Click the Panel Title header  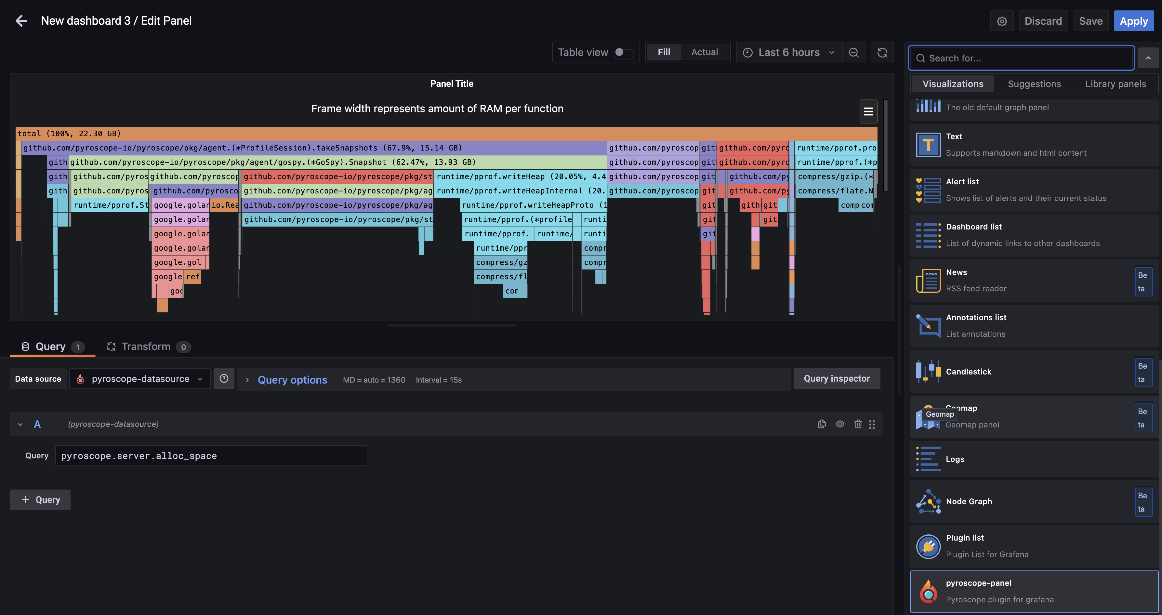pyautogui.click(x=452, y=84)
